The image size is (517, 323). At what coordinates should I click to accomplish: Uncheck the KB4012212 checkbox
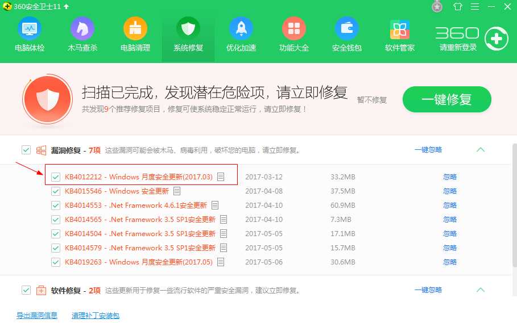pos(56,177)
